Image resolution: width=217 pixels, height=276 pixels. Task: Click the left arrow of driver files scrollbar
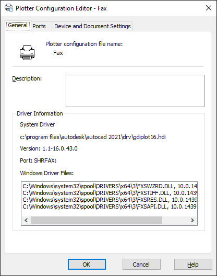pyautogui.click(x=26, y=220)
